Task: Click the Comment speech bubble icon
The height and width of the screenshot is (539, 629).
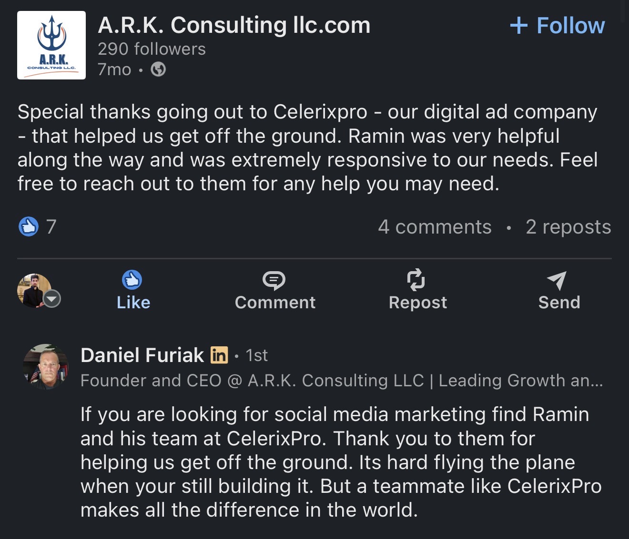Action: [274, 281]
